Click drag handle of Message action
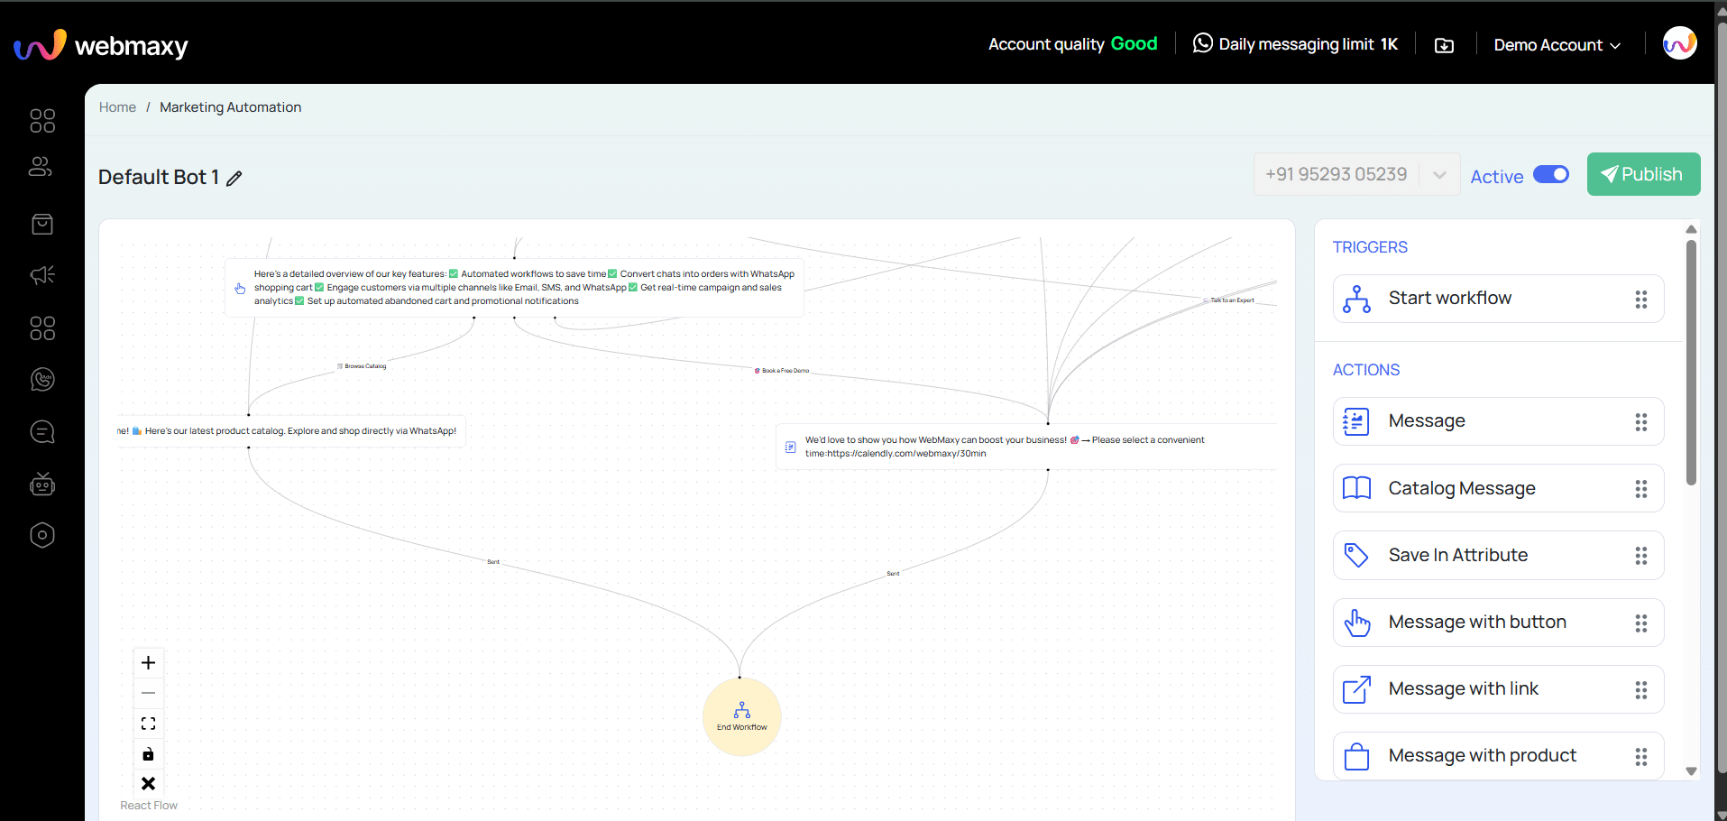The height and width of the screenshot is (821, 1727). pyautogui.click(x=1641, y=422)
